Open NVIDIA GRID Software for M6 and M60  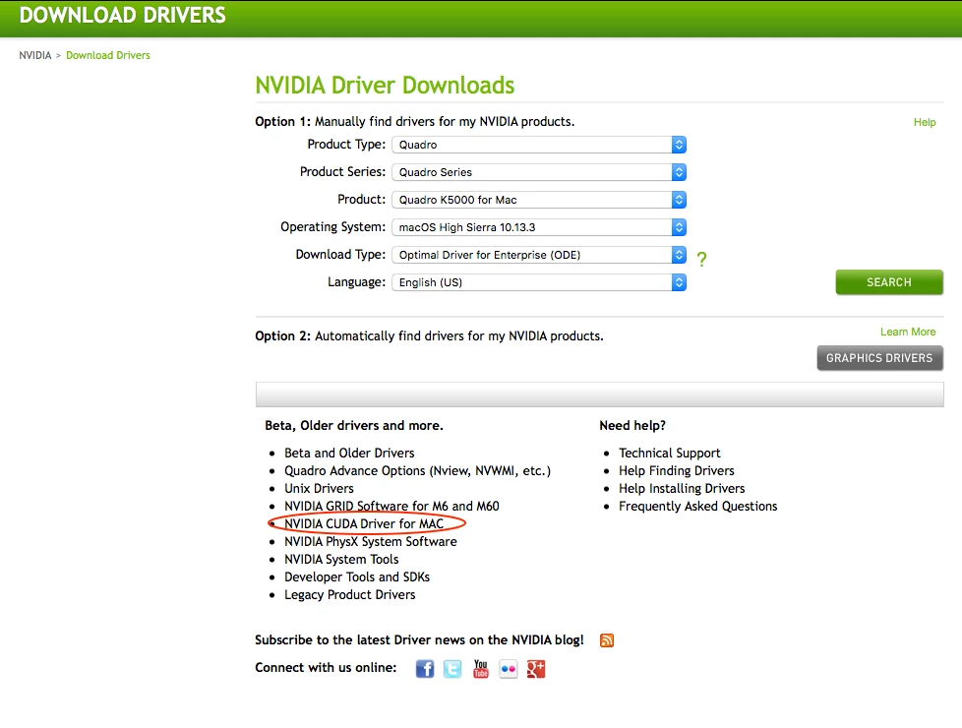coord(391,507)
